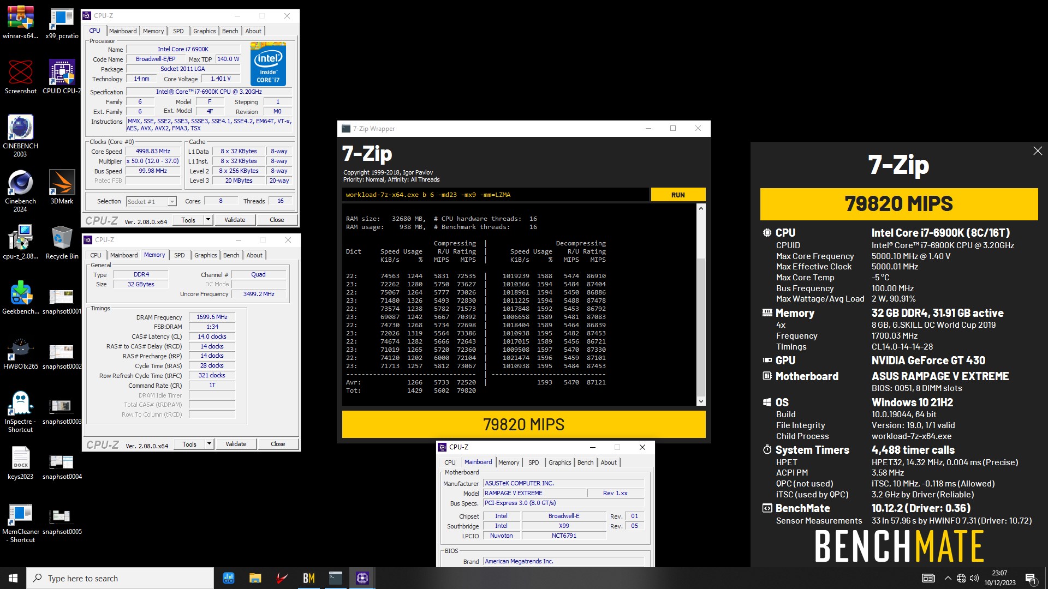Open the Screenshot desktop icon
Screen dimensions: 1048x589
(20, 77)
